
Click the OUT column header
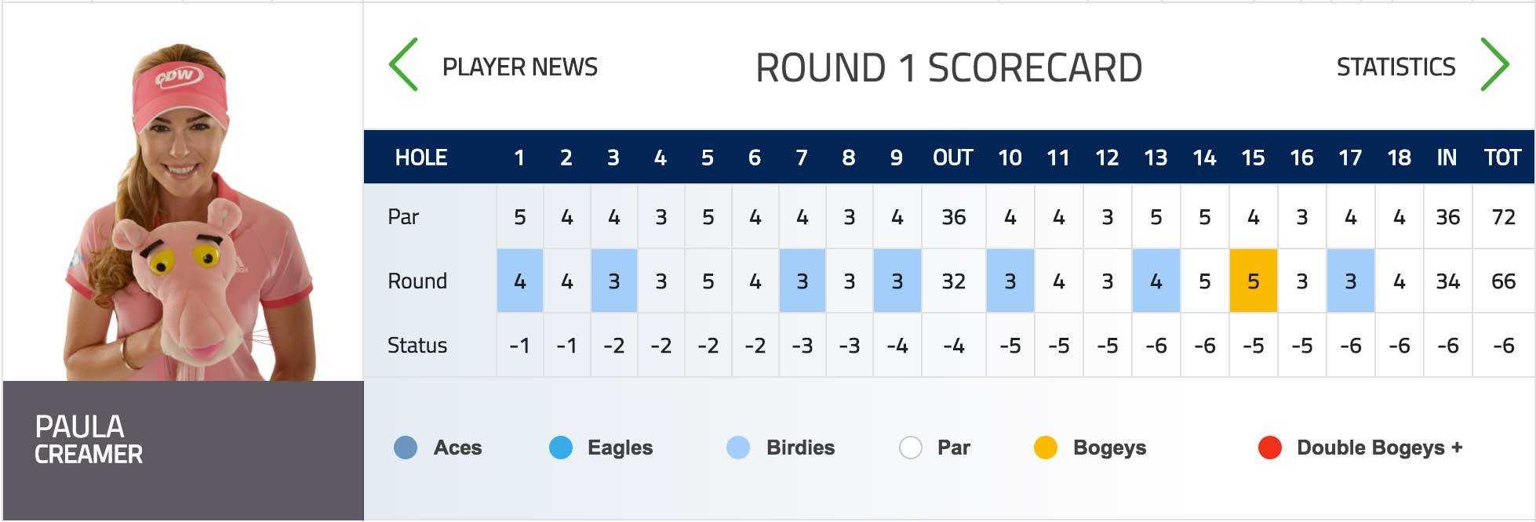[953, 158]
